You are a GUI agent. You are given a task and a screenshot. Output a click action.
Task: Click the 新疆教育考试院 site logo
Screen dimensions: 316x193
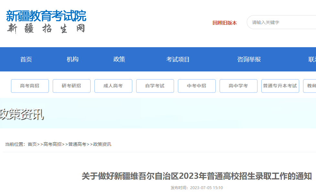(x=46, y=16)
